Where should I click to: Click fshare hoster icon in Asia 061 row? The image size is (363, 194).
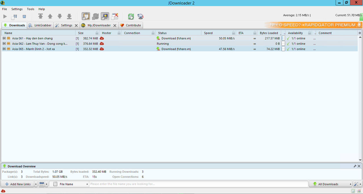click(x=102, y=38)
